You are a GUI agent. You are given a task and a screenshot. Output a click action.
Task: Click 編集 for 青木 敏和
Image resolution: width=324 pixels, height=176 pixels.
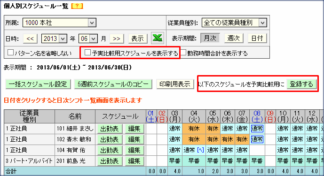[x=134, y=139]
